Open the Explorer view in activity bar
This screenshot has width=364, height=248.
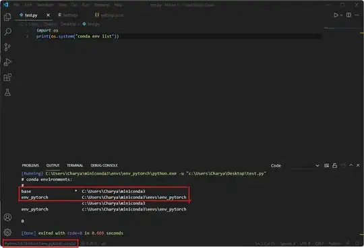point(7,17)
